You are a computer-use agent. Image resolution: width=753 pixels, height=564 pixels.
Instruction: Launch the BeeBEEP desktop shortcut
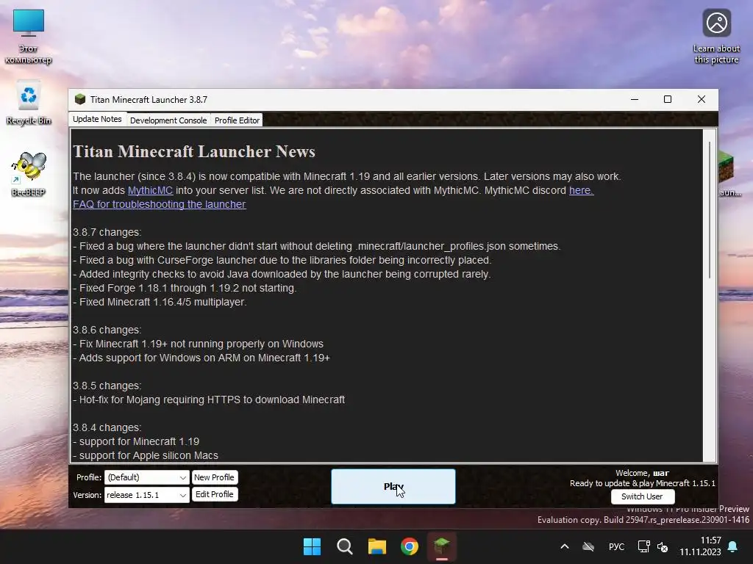pos(29,173)
